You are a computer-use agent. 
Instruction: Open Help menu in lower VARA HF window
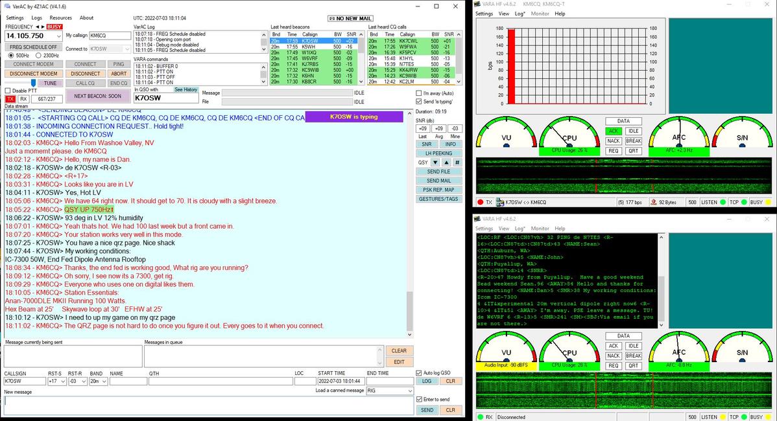point(560,229)
